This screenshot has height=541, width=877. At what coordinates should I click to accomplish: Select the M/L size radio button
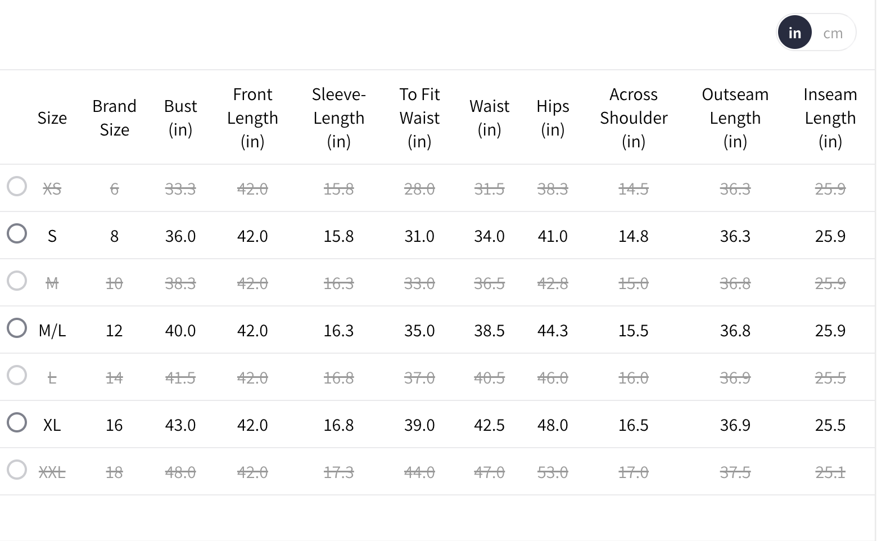17,328
